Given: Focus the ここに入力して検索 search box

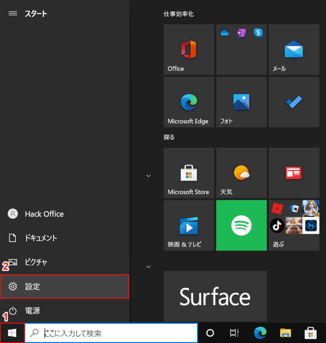Looking at the screenshot, I should click(x=111, y=333).
